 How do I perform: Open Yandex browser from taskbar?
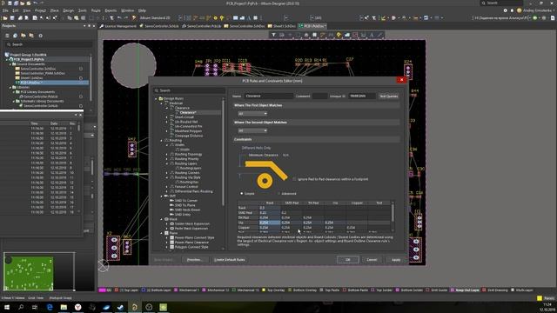point(77,307)
